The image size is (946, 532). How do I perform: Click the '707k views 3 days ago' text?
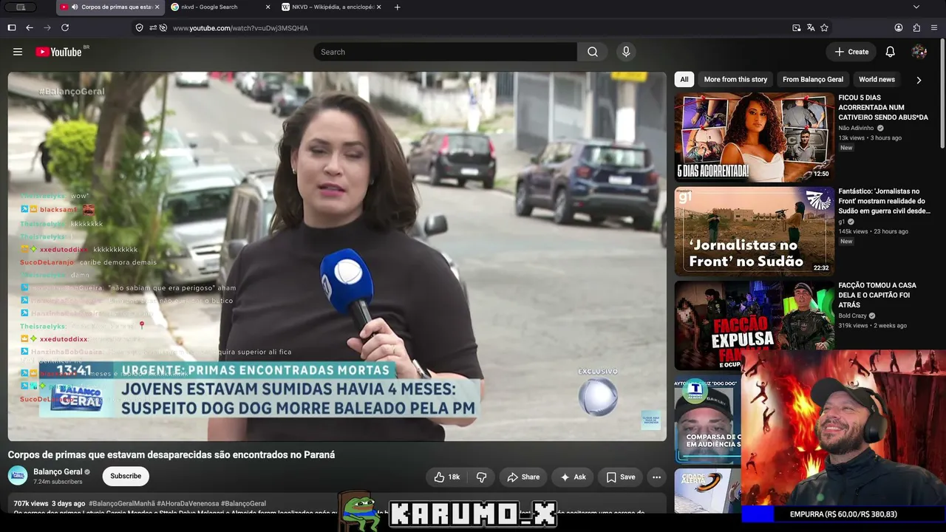[x=50, y=504]
